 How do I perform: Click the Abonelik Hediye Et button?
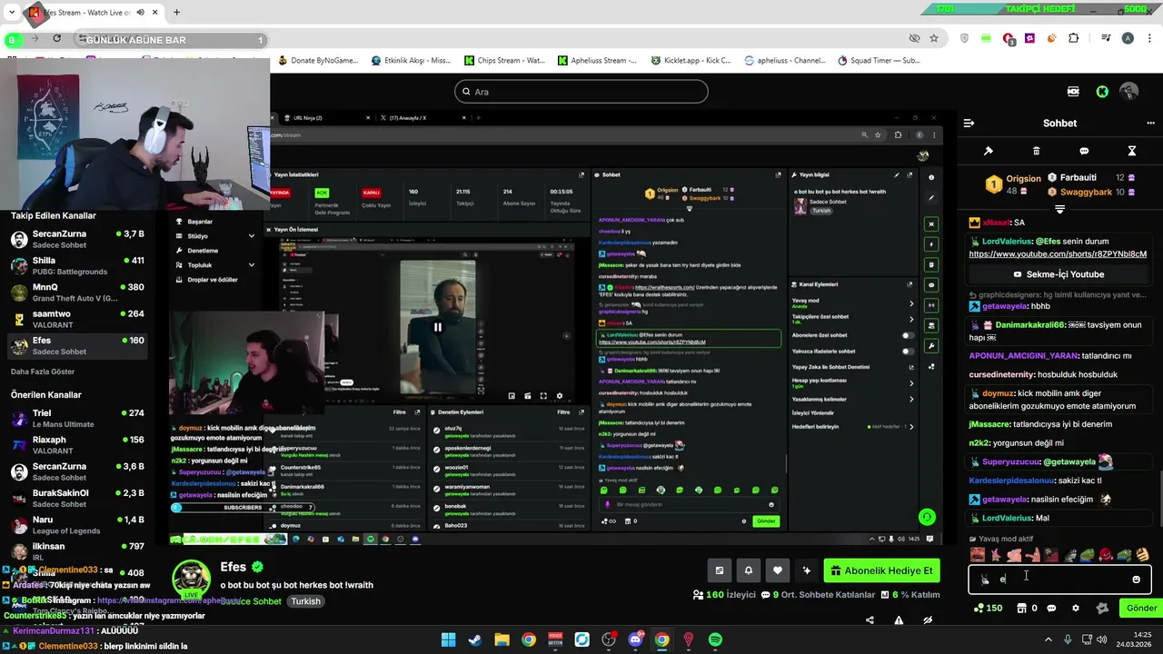(881, 570)
